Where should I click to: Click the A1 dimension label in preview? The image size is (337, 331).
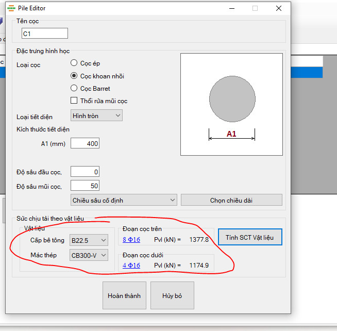(231, 134)
